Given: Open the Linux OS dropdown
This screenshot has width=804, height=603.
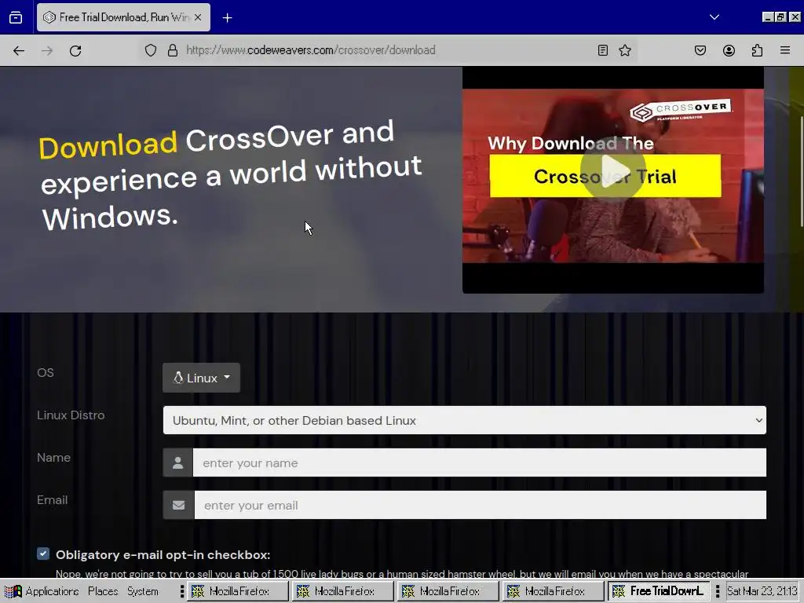Looking at the screenshot, I should pyautogui.click(x=201, y=378).
